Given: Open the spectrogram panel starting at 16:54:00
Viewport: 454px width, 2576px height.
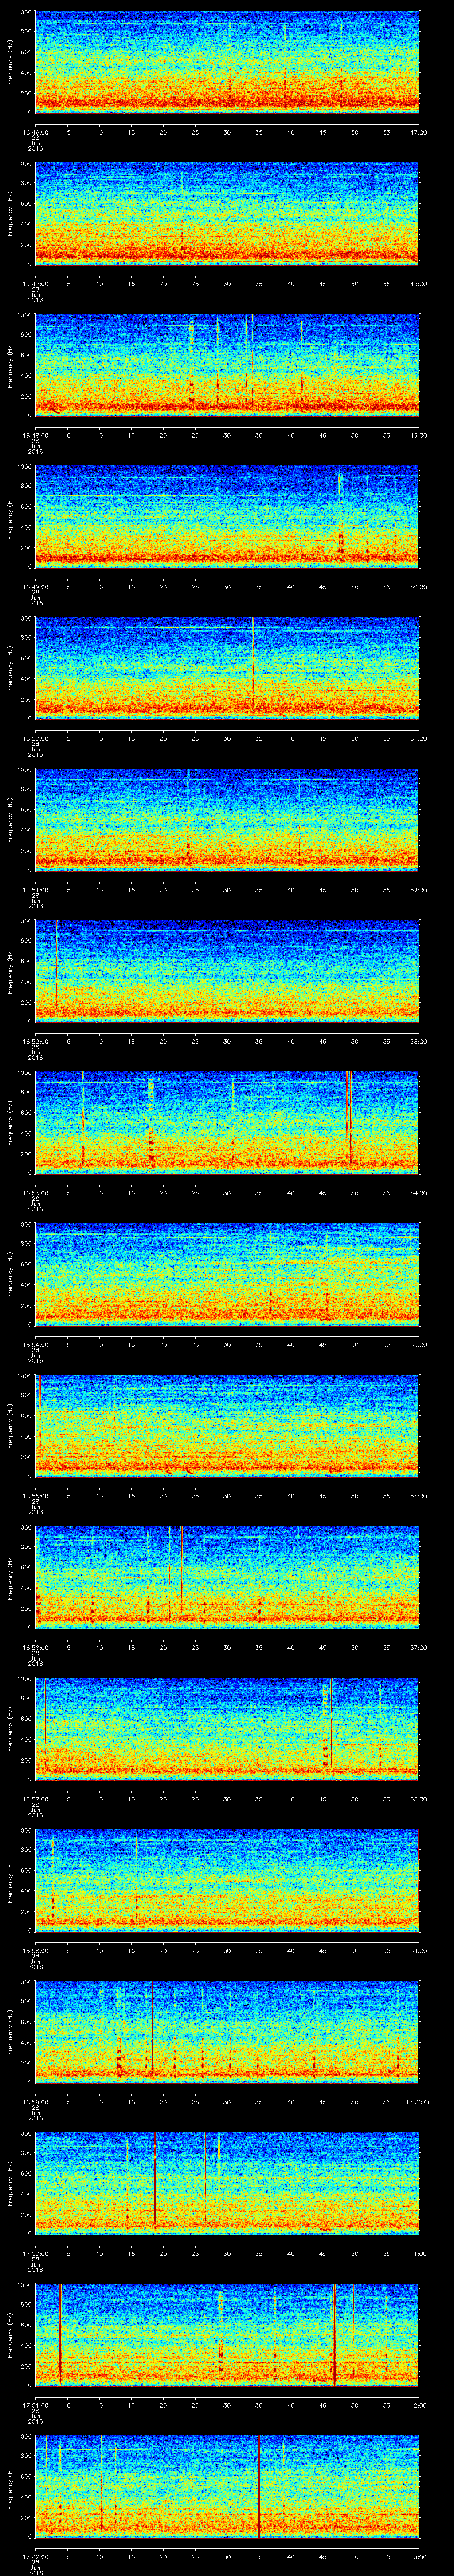Looking at the screenshot, I should [227, 1274].
